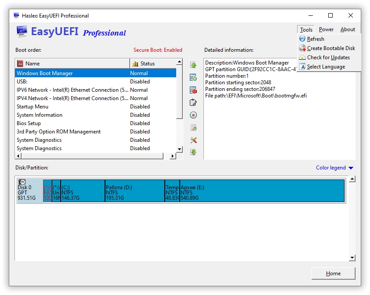Viewport: 370px width, 295px height.
Task: Click the Partition starting sector:2048 line
Action: click(x=238, y=83)
